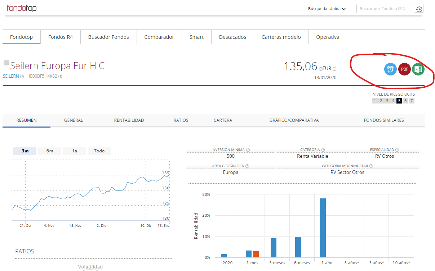The height and width of the screenshot is (271, 435).
Task: Click the Area Geográfica help icon
Action: (247, 166)
